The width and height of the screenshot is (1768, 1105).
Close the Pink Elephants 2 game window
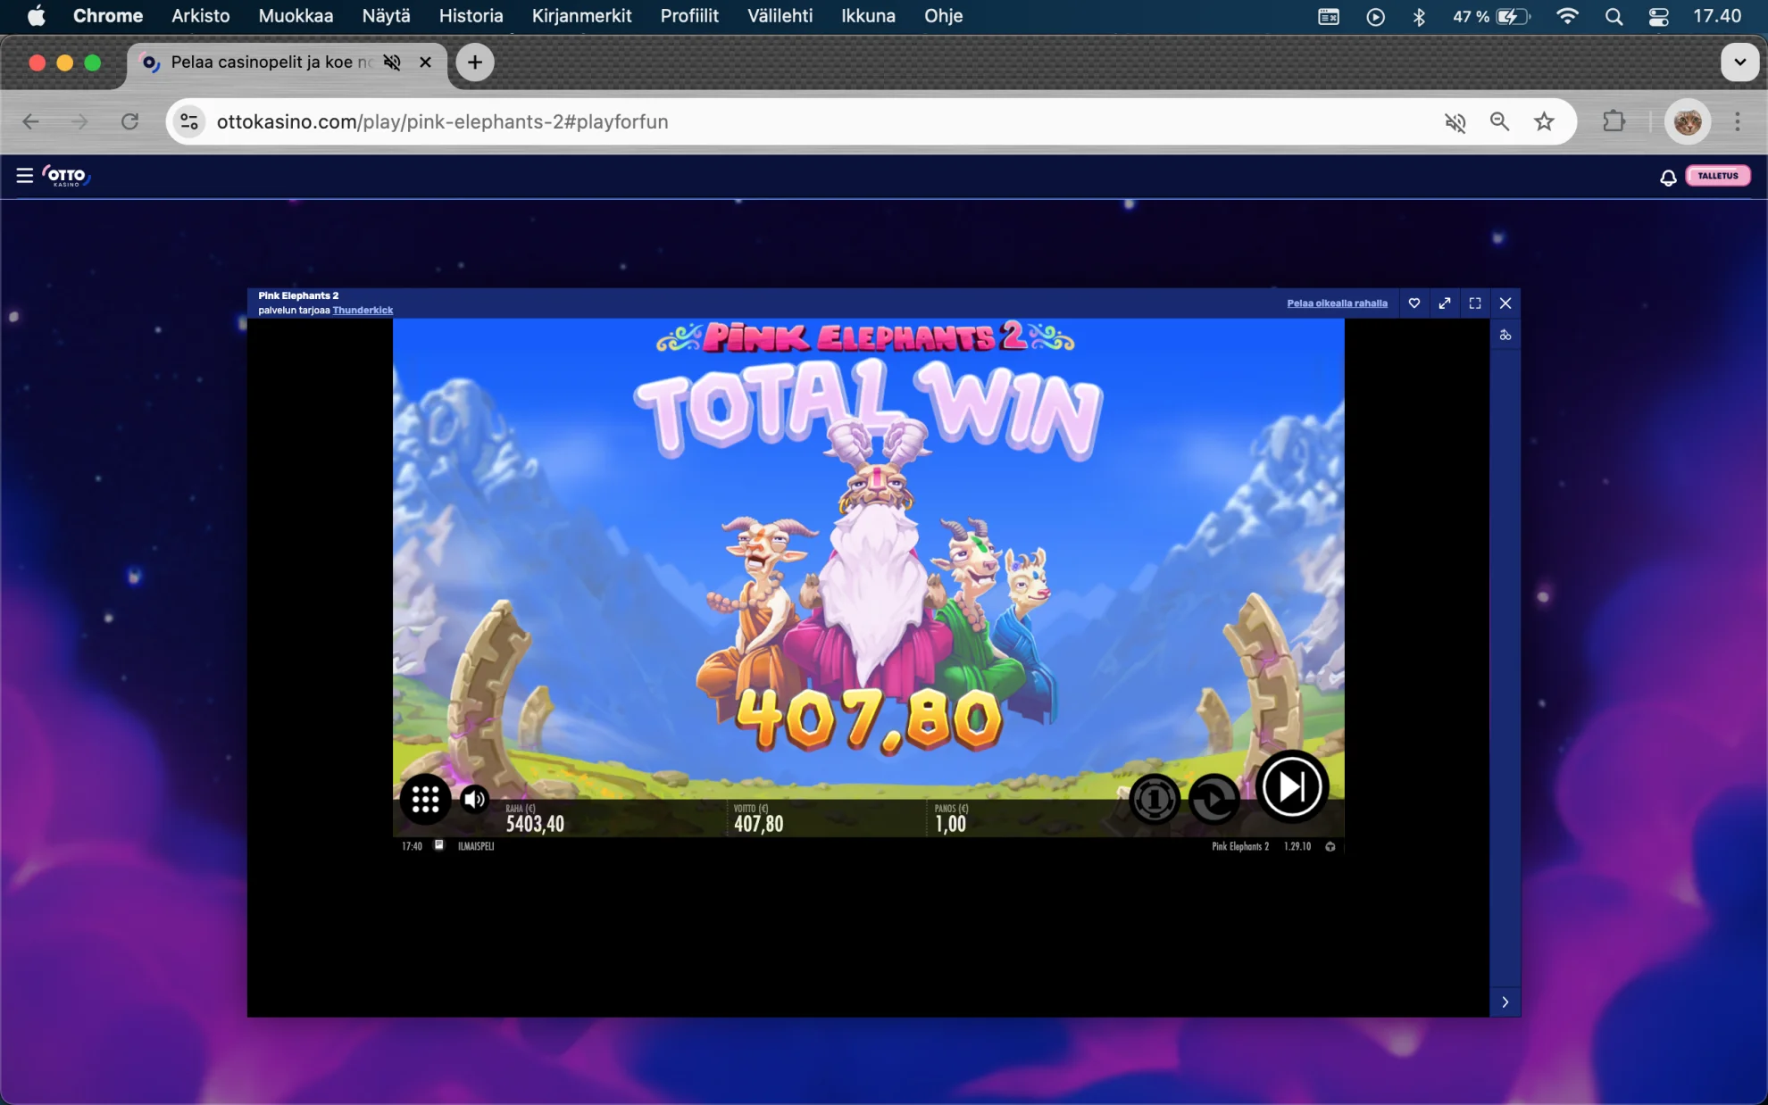[x=1505, y=303]
